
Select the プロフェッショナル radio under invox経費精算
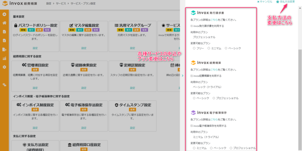pyautogui.click(x=213, y=98)
